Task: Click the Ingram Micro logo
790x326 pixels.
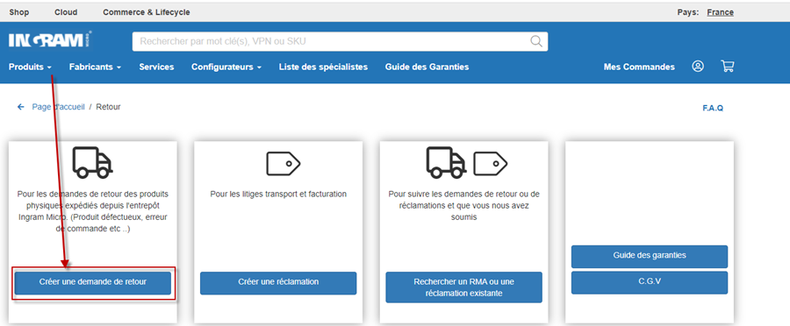Action: coord(50,40)
